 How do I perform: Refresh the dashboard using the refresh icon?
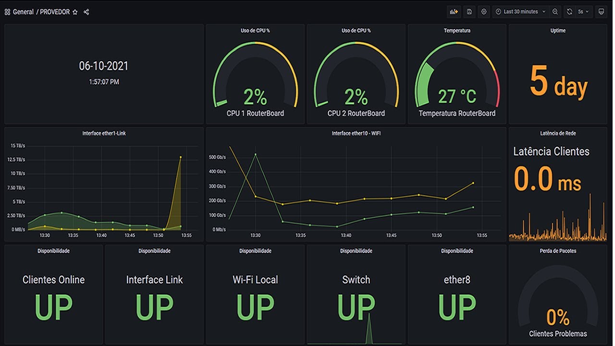click(x=570, y=12)
